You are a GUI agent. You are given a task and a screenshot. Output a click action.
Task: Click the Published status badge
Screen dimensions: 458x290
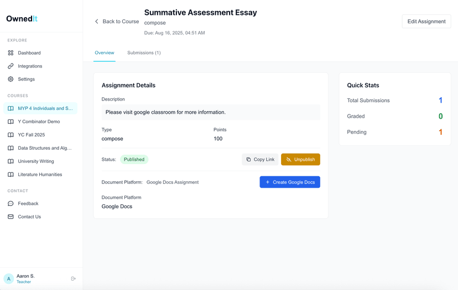point(134,159)
